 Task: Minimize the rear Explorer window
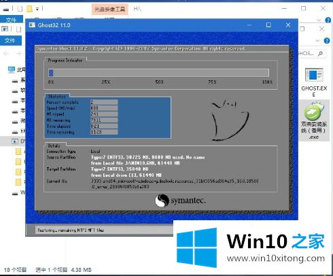pyautogui.click(x=284, y=8)
